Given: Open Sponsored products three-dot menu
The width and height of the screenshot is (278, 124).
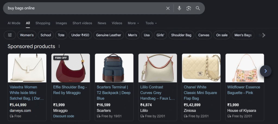Looking at the screenshot, I should pyautogui.click(x=59, y=46).
